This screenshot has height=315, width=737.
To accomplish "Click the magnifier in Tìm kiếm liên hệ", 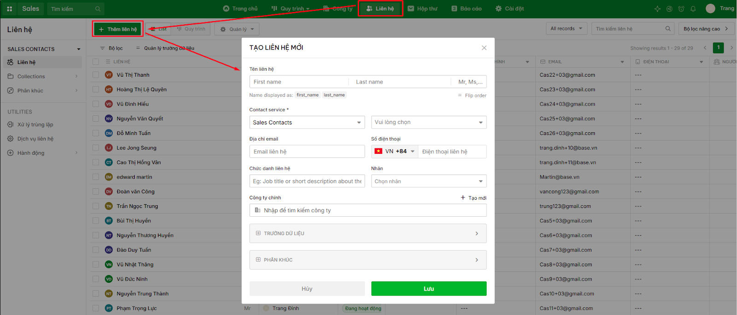I will 668,28.
